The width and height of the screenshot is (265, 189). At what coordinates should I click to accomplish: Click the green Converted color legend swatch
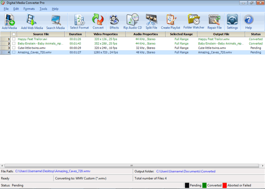204,185
